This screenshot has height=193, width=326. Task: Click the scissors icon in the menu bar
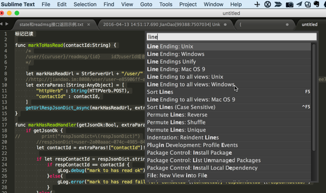pos(257,4)
